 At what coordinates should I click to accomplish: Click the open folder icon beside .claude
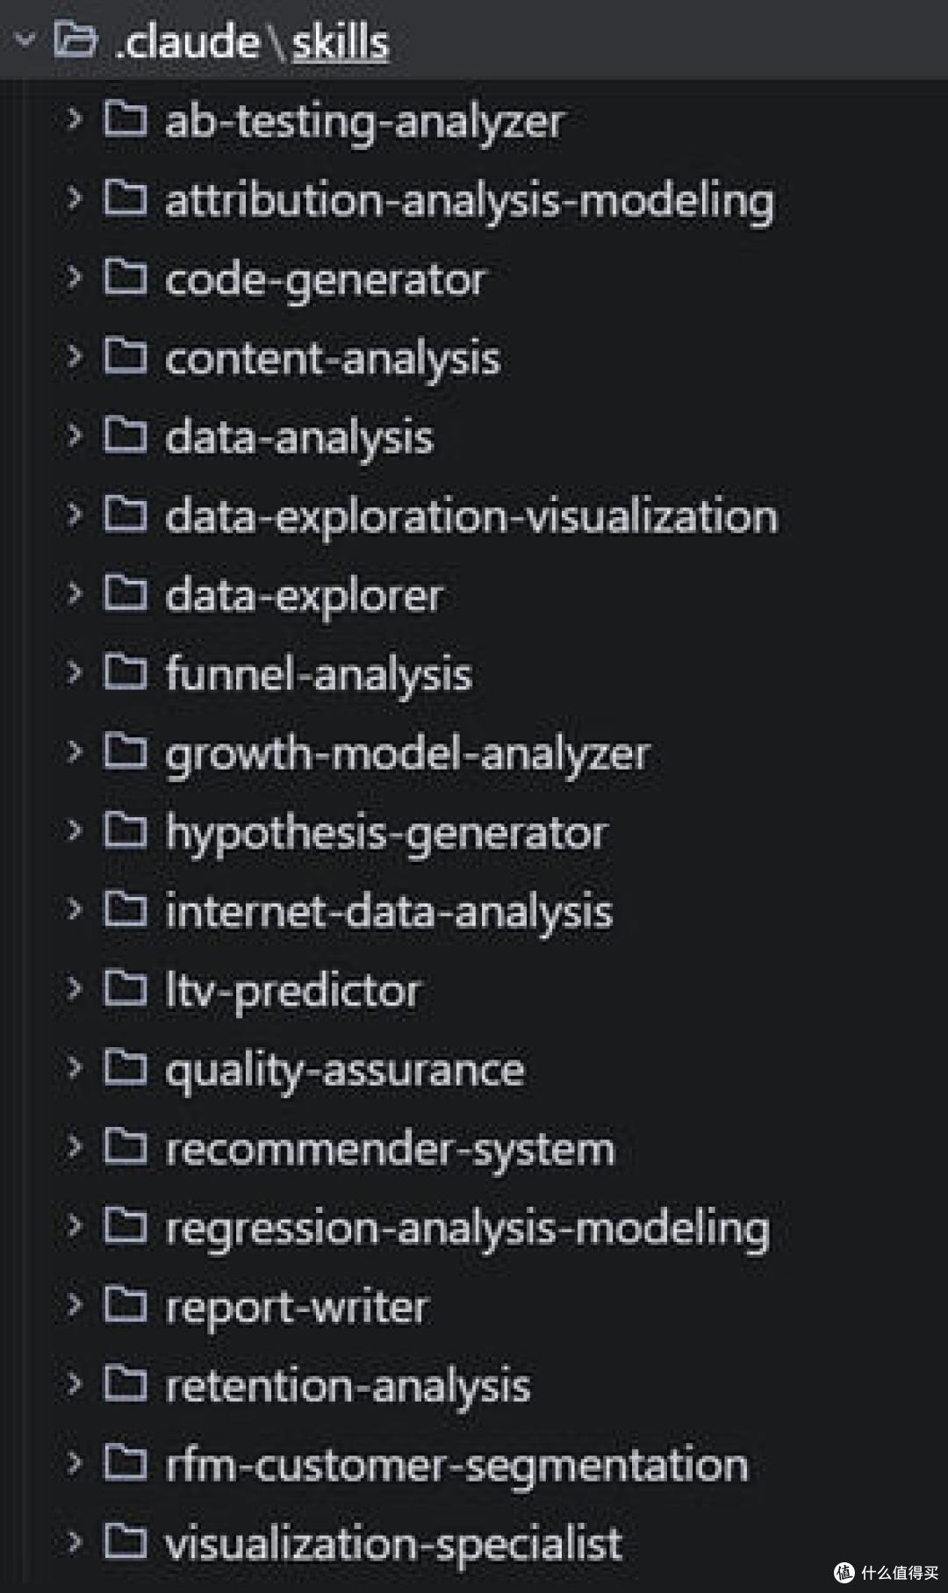[x=75, y=39]
